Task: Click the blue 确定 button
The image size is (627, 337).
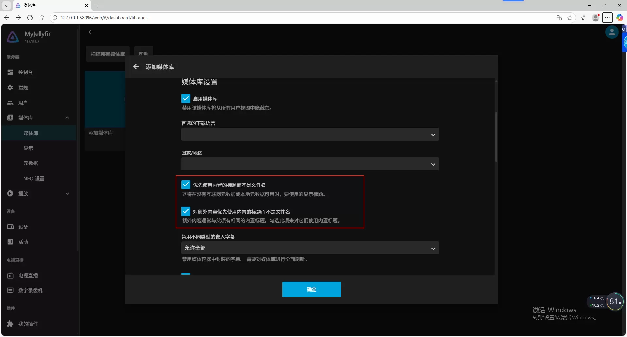Action: point(312,290)
